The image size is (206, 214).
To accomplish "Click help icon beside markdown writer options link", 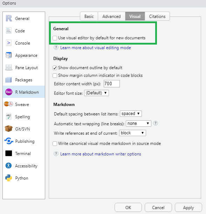I will click(x=56, y=154).
